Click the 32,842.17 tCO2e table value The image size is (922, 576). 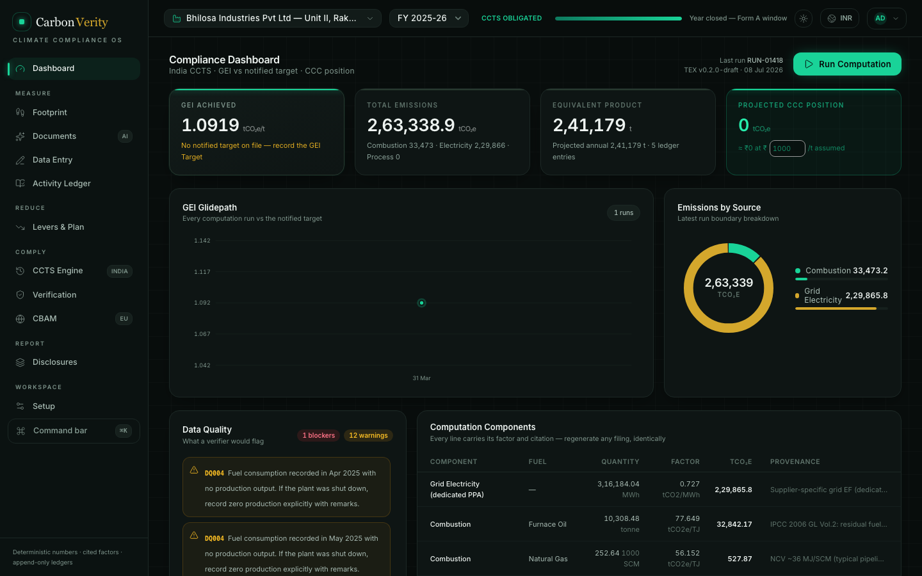tap(734, 524)
